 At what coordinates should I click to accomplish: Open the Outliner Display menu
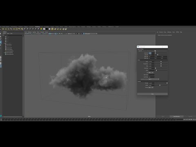click(4, 33)
